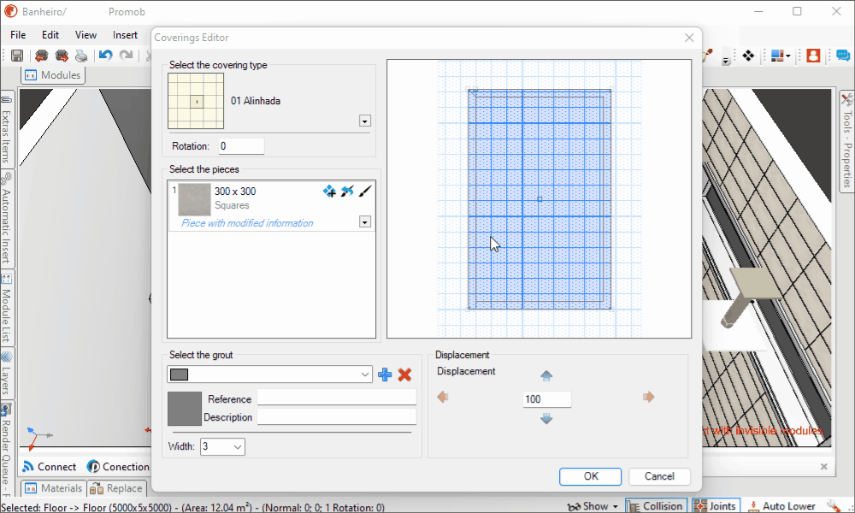Switch to the Replace tab

pyautogui.click(x=116, y=488)
